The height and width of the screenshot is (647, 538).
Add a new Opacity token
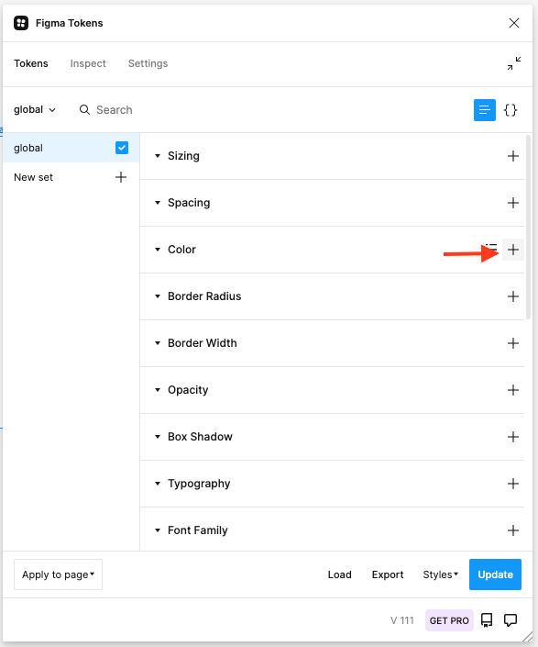513,390
